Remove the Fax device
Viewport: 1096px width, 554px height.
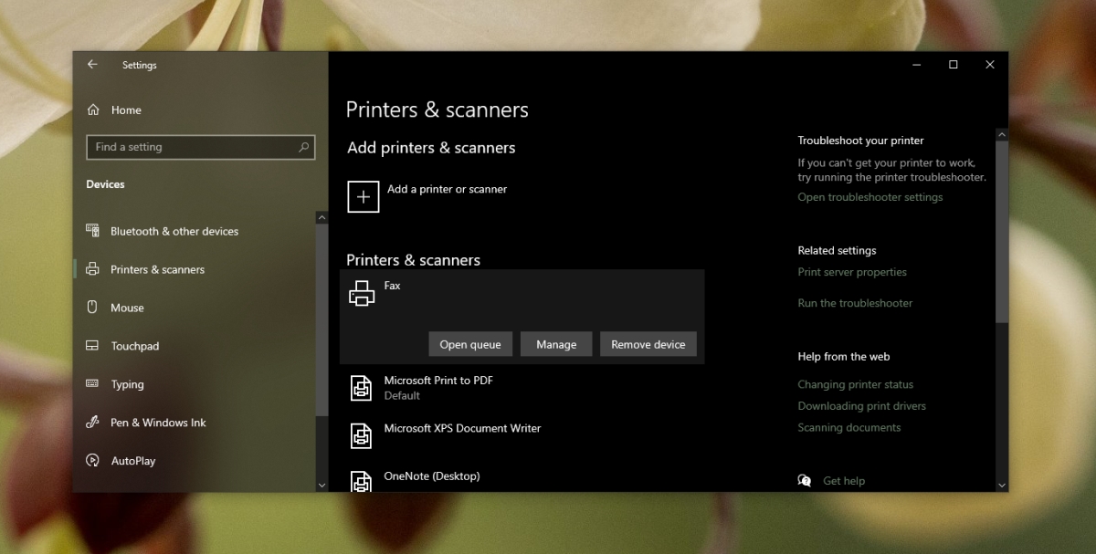(x=648, y=344)
